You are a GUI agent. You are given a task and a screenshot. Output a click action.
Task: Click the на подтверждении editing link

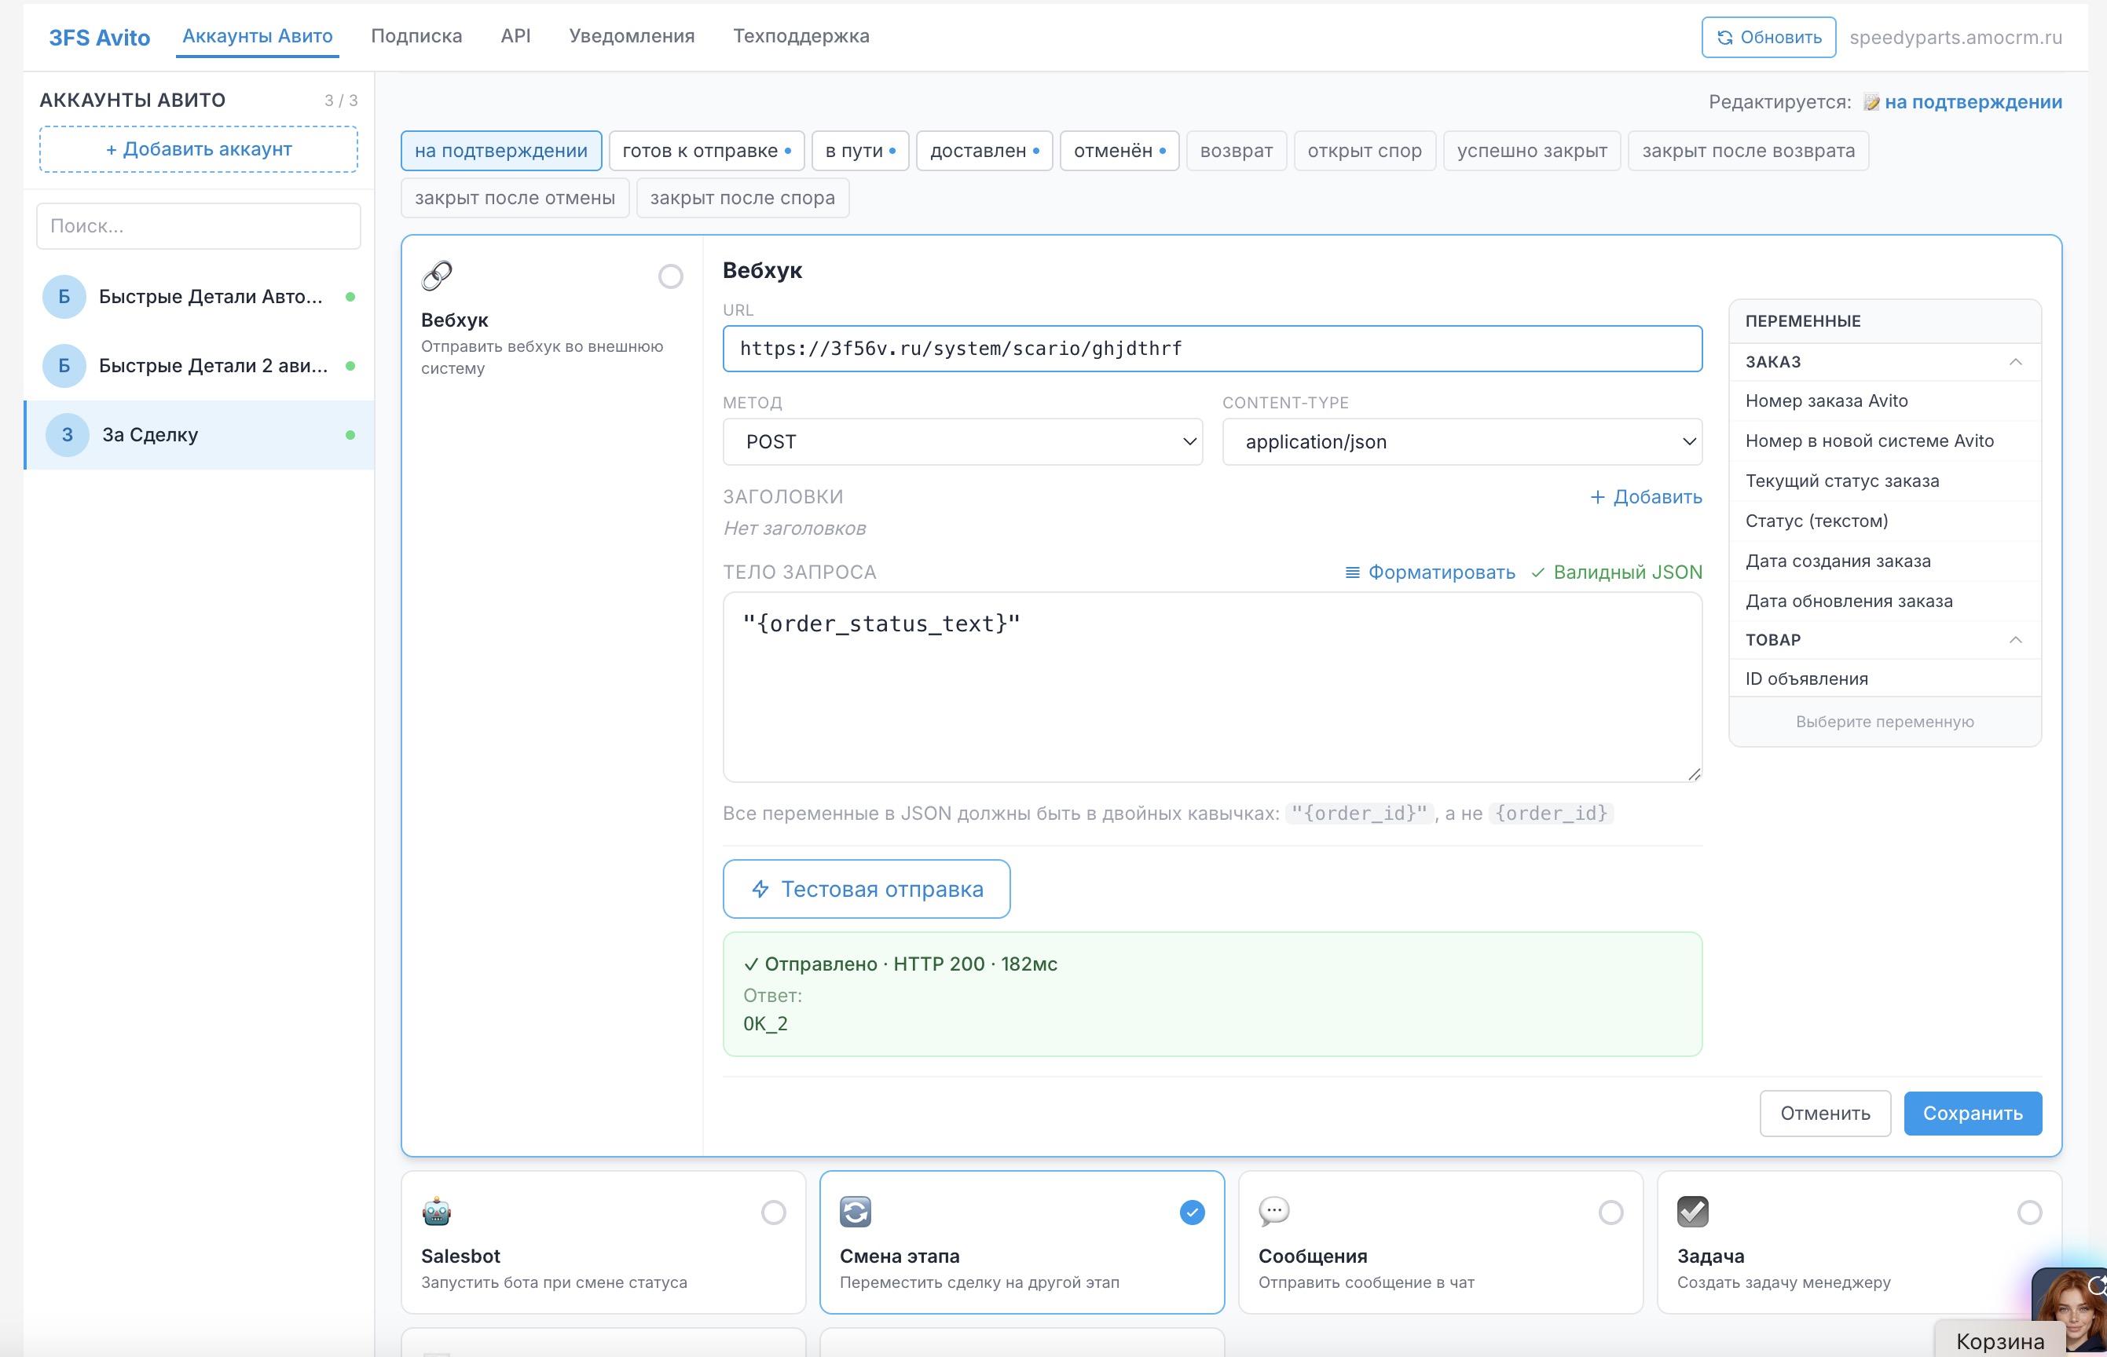click(1973, 102)
